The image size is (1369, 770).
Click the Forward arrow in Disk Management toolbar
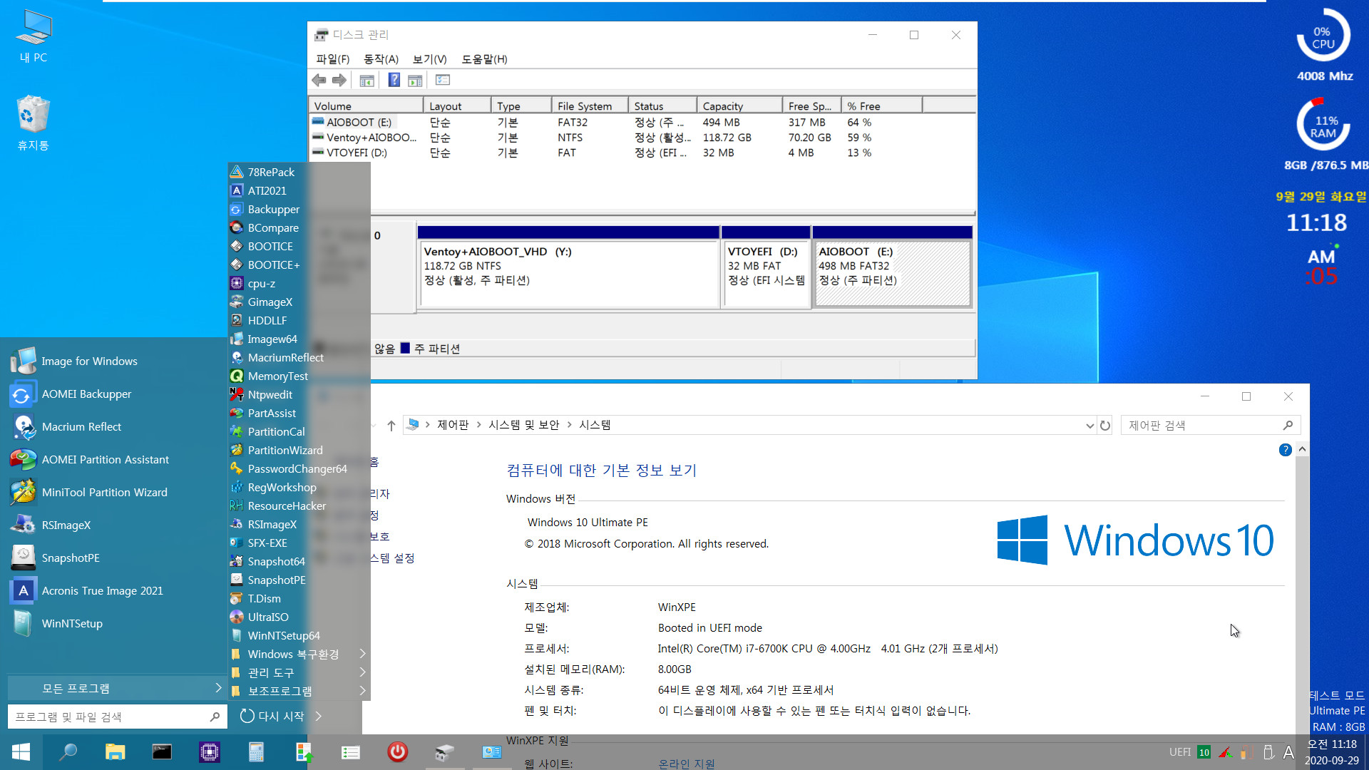tap(339, 81)
